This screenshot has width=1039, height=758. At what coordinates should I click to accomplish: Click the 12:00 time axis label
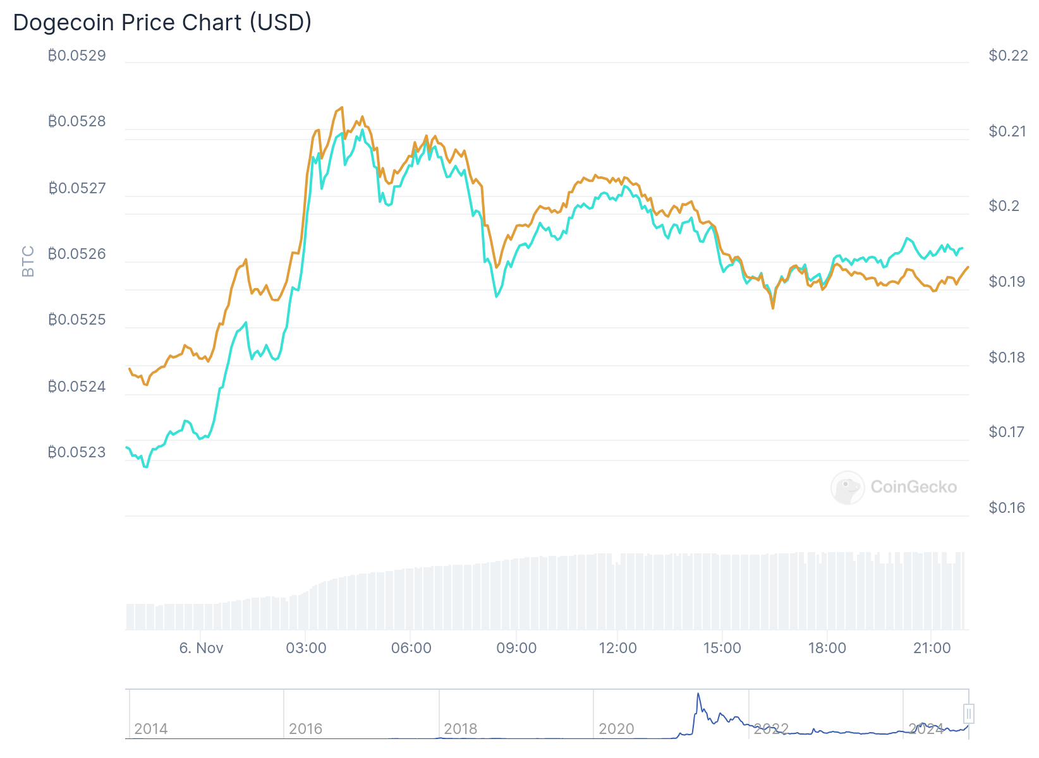(x=617, y=648)
